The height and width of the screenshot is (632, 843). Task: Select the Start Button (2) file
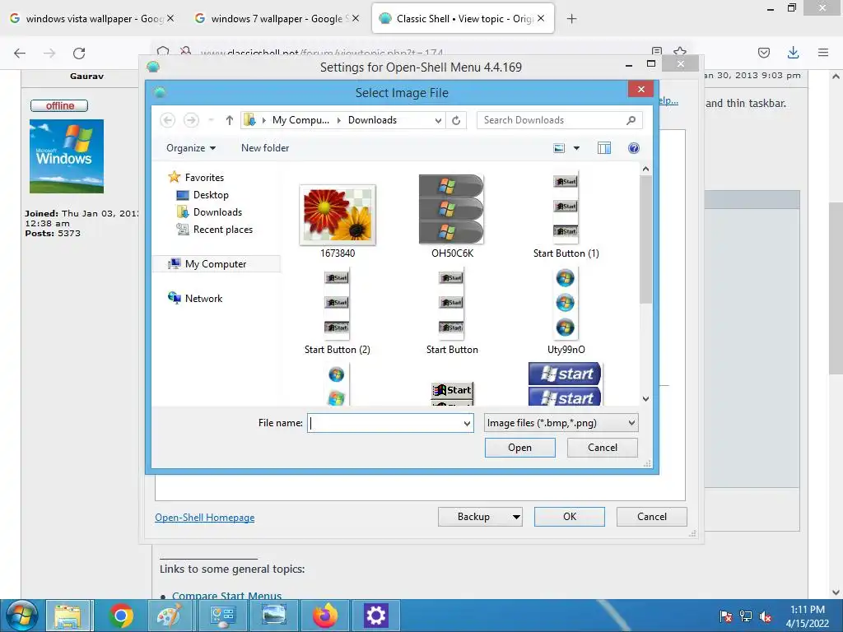pyautogui.click(x=337, y=312)
